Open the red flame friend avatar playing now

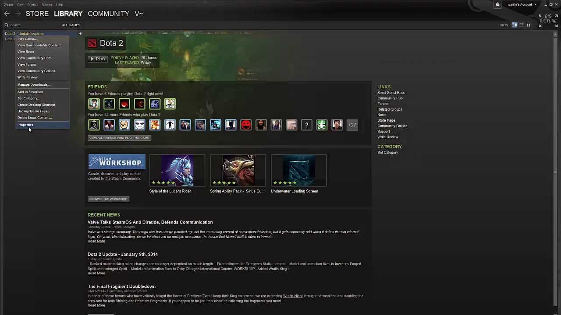[x=124, y=104]
